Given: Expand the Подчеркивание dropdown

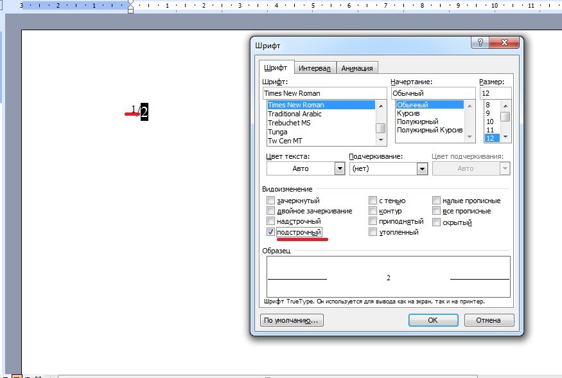Looking at the screenshot, I should tap(422, 168).
